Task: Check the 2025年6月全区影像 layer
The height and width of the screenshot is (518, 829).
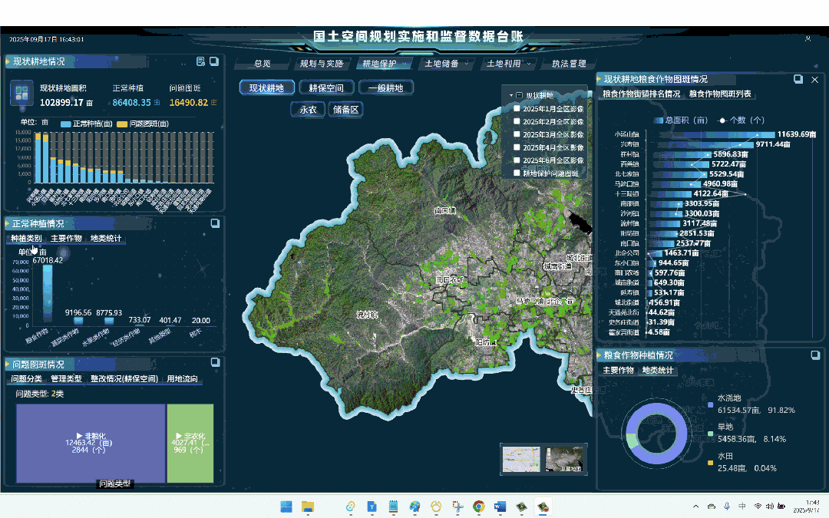Action: [517, 160]
